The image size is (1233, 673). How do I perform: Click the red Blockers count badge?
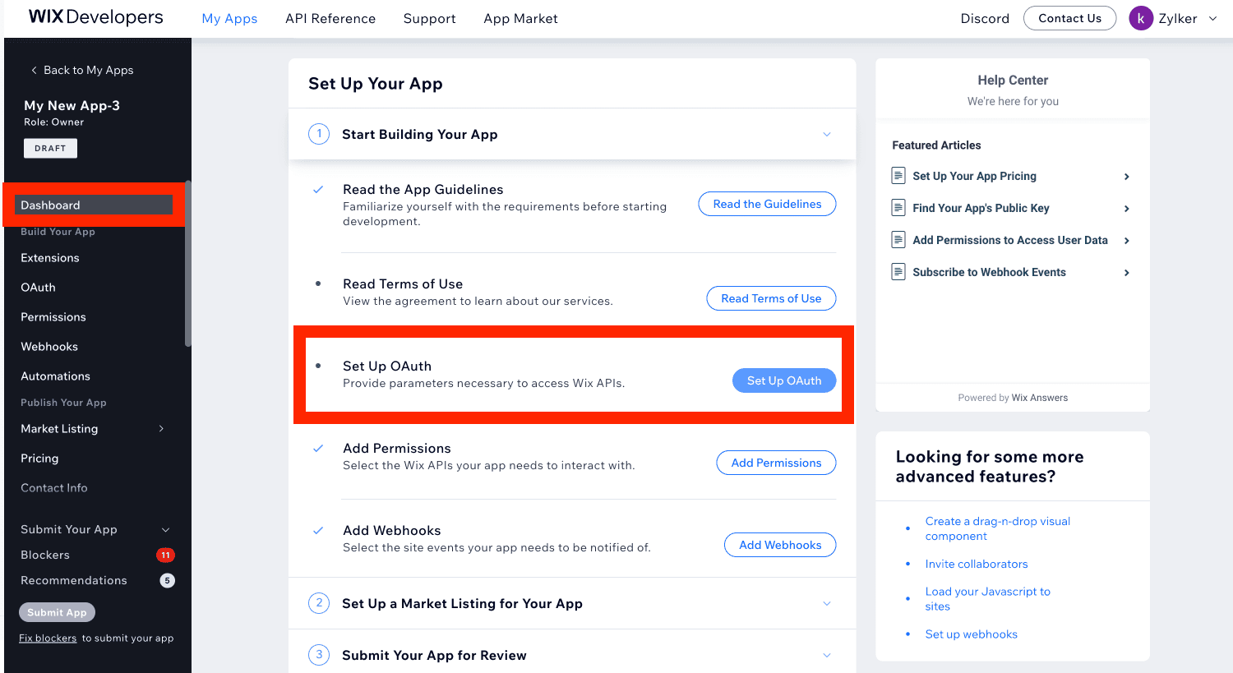click(x=165, y=555)
